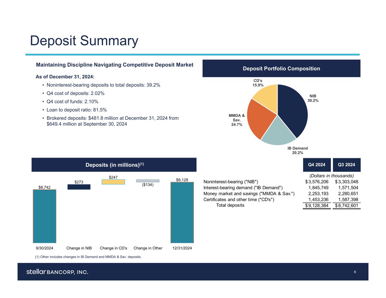Click the Q3 2024 column header

(x=347, y=165)
